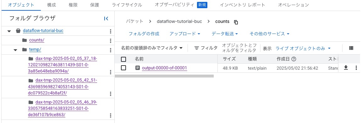This screenshot has width=361, height=123.
Task: Open the アップロード dropdown
Action: pos(185,34)
